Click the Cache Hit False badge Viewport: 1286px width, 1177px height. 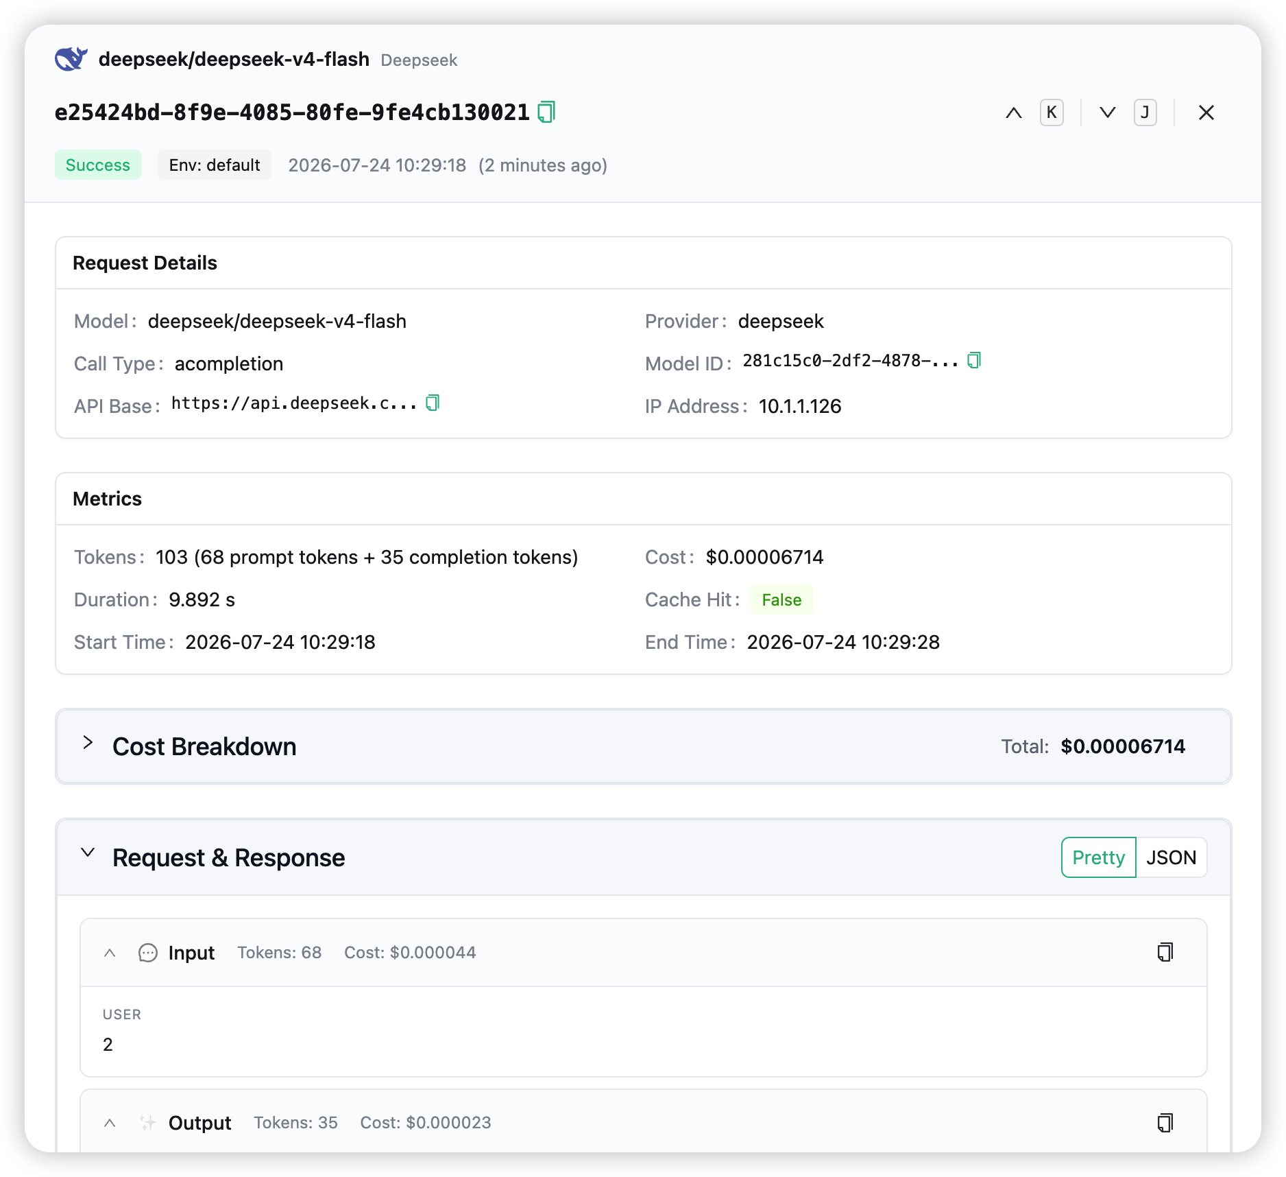pyautogui.click(x=781, y=599)
